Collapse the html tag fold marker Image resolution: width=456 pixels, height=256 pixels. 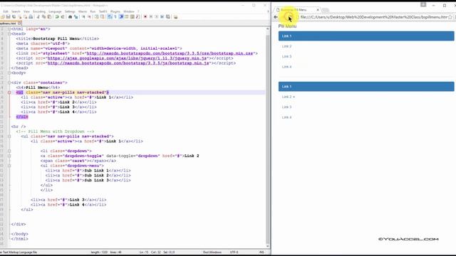coord(9,29)
